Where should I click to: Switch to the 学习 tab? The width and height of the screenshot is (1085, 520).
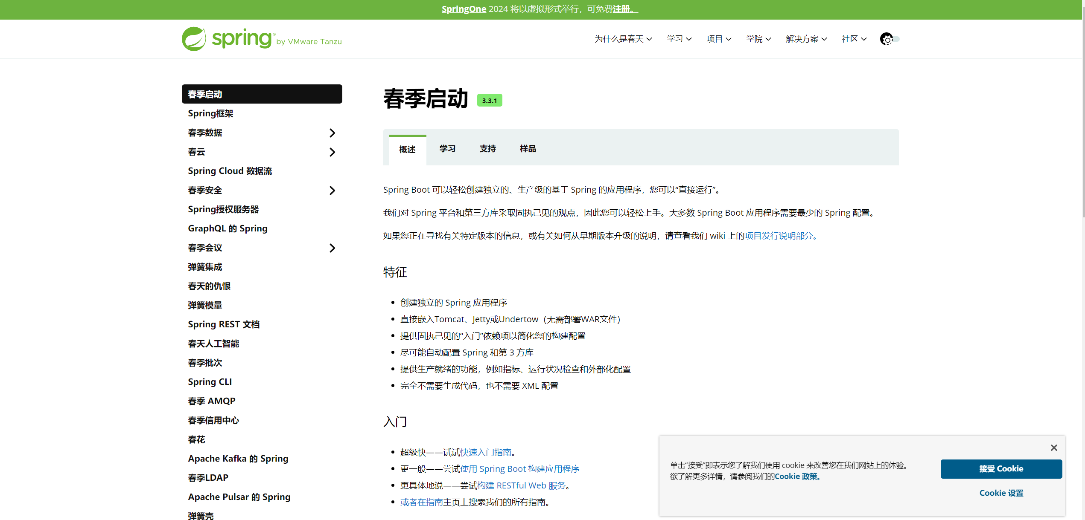[447, 149]
